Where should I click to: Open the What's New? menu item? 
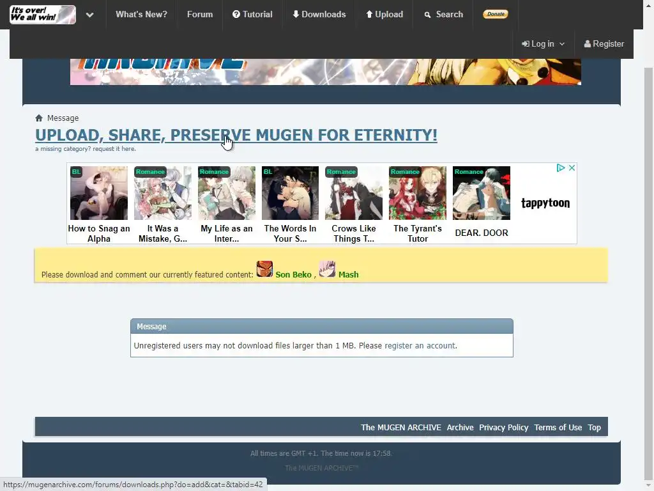(x=141, y=14)
